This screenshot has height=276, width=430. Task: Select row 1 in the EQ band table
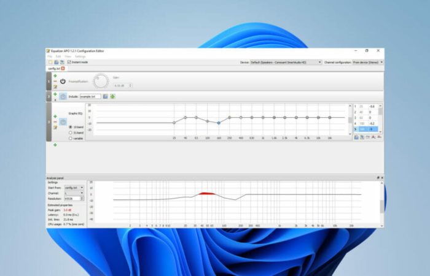click(365, 107)
